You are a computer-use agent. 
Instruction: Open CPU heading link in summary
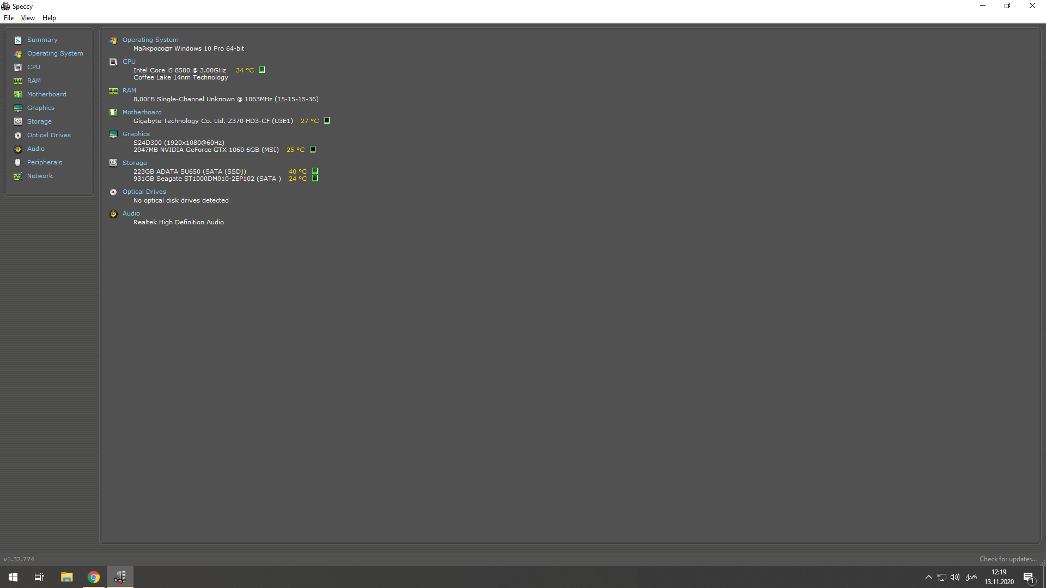pos(129,62)
